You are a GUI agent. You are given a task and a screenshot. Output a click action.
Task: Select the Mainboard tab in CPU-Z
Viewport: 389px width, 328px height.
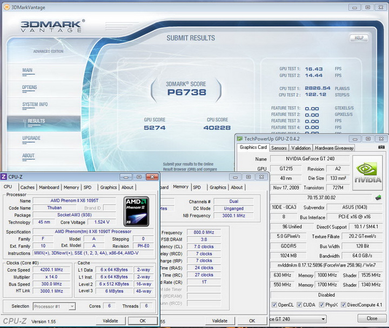click(49, 187)
